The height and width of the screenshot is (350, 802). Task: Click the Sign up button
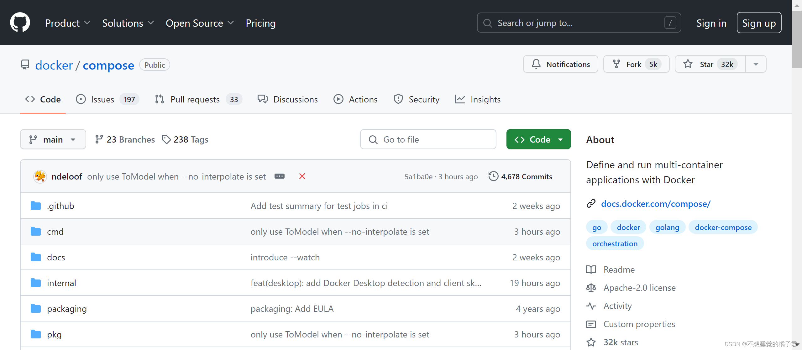759,23
